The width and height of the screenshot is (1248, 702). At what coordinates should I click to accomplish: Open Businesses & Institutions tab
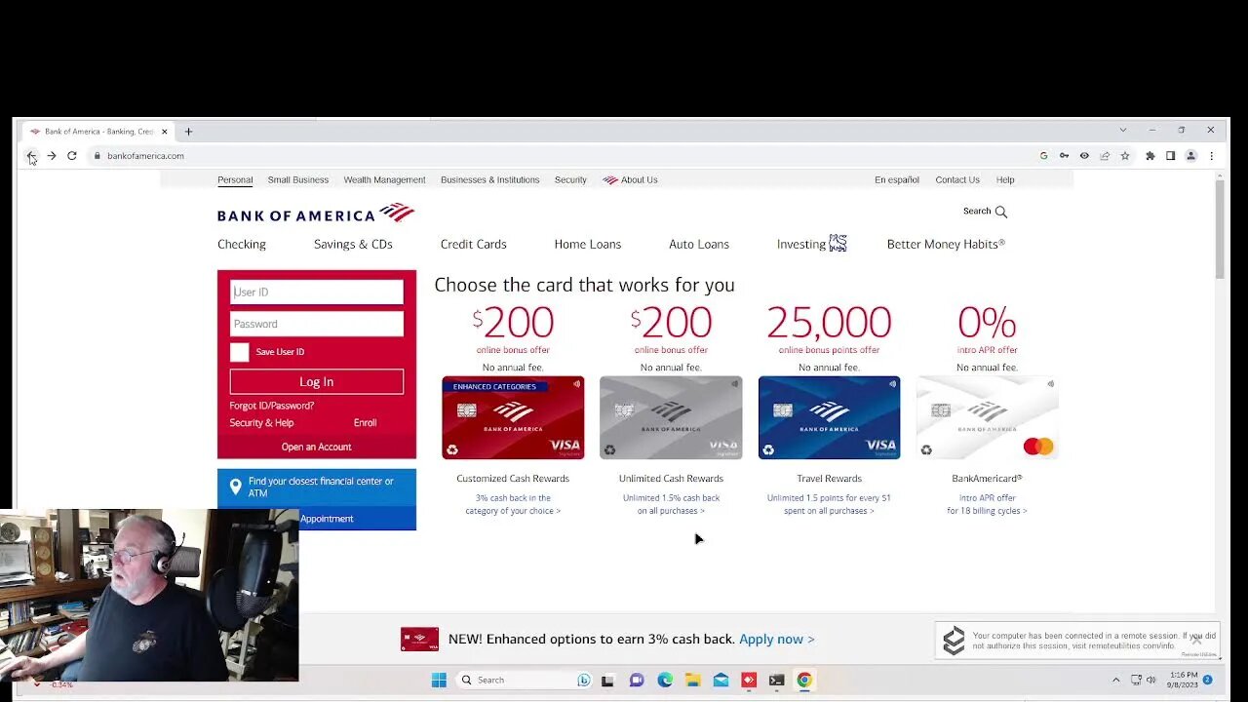(x=489, y=180)
